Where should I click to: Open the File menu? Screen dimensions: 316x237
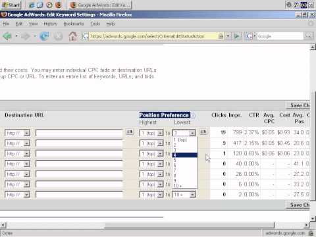pyautogui.click(x=6, y=24)
